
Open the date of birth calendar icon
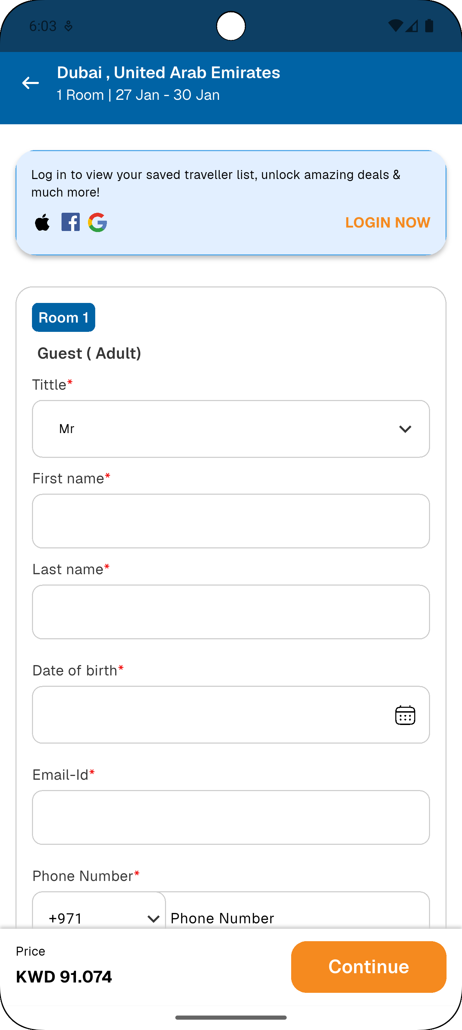click(x=405, y=715)
